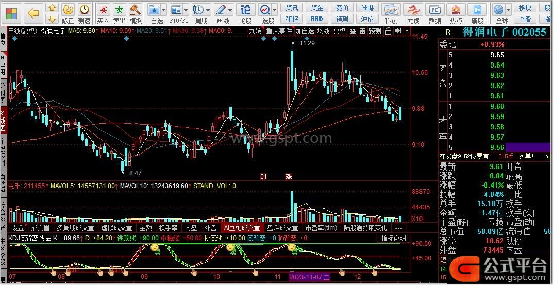Screen dimensions: 555x286
Task: Toggle 九转 indicator on chart
Action: (x=255, y=31)
